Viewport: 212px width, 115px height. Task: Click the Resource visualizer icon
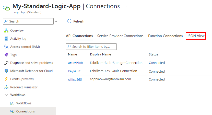click(x=6, y=87)
